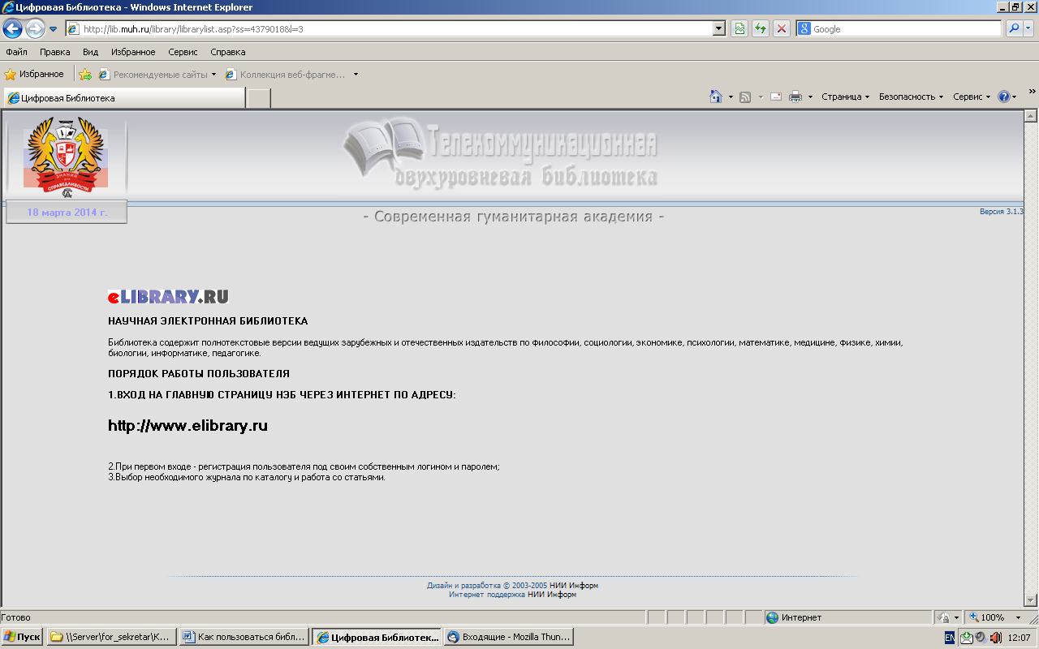Switch to the \\Server\for_sekretar folder taskbar item

click(x=110, y=637)
